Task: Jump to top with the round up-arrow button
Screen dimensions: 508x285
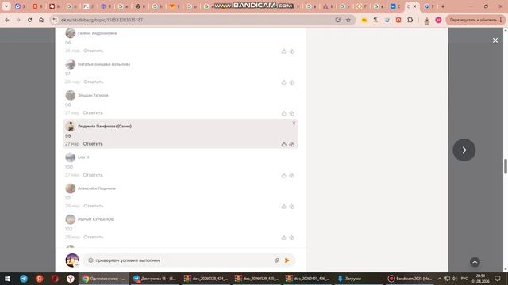Action: 475,262
